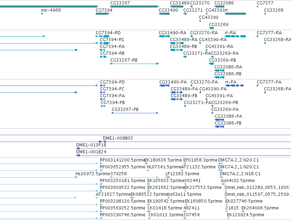Click the CG7377 gene label
Screen dimensions: 291x220
(x=265, y=3)
